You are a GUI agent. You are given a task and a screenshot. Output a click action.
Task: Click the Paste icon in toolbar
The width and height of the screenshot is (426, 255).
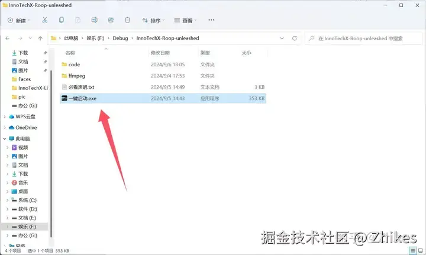(x=78, y=20)
